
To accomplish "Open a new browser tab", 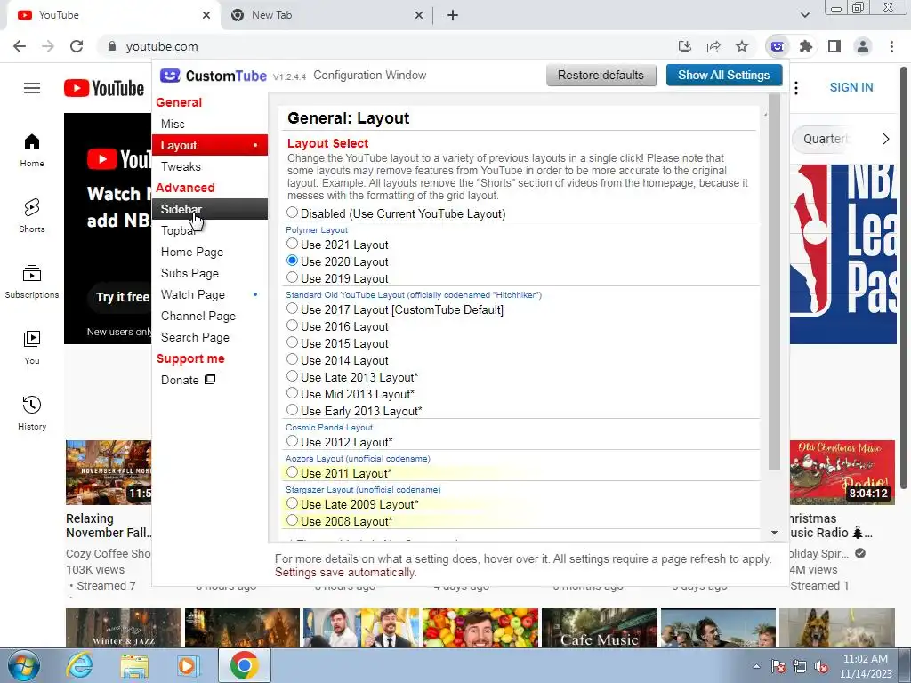I will pyautogui.click(x=453, y=15).
